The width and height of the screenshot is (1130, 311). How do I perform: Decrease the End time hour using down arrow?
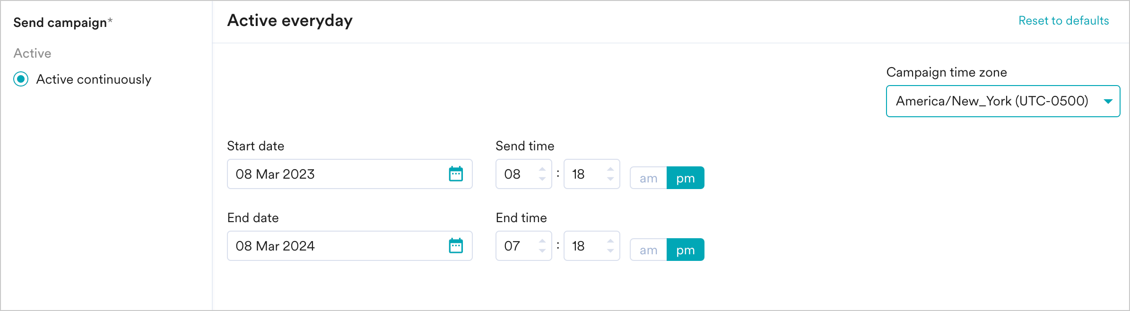[x=542, y=251]
